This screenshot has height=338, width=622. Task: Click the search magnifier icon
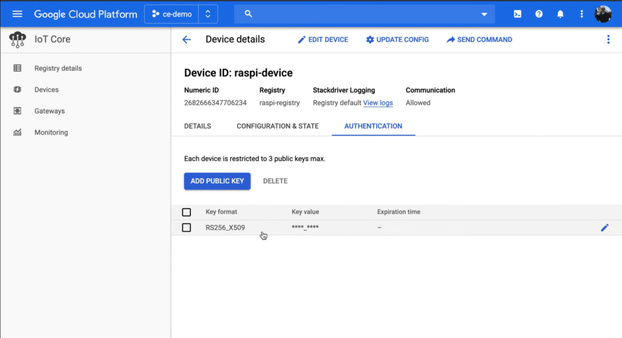pos(248,14)
